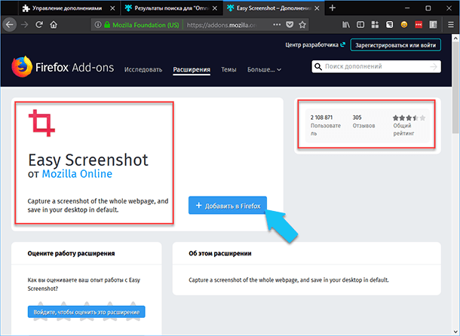Viewport: 460px width, 336px height.
Task: Click the scrollbar down arrow
Action: (x=455, y=332)
